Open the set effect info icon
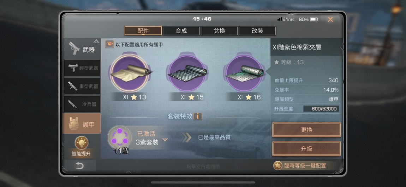The width and height of the screenshot is (406, 187). pos(198,116)
